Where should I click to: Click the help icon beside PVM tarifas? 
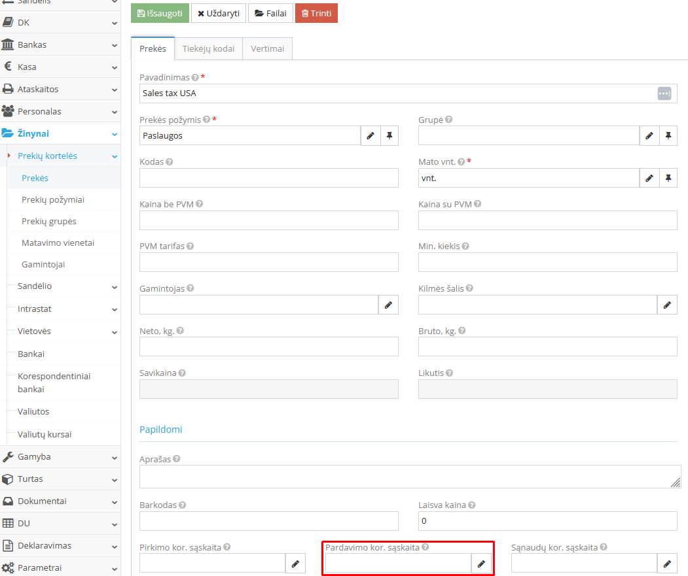[x=190, y=246]
